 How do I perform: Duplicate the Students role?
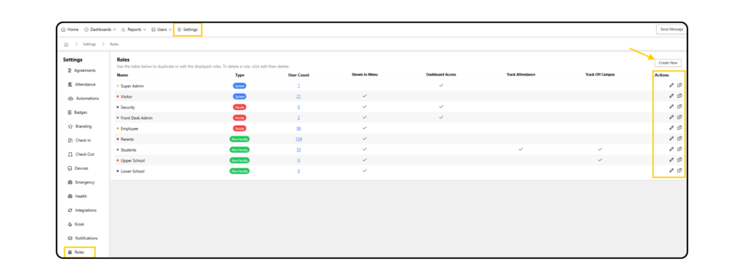(x=679, y=149)
